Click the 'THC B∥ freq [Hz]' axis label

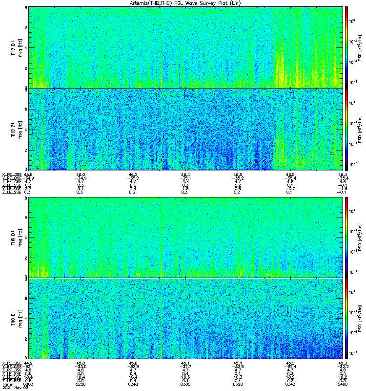point(17,319)
